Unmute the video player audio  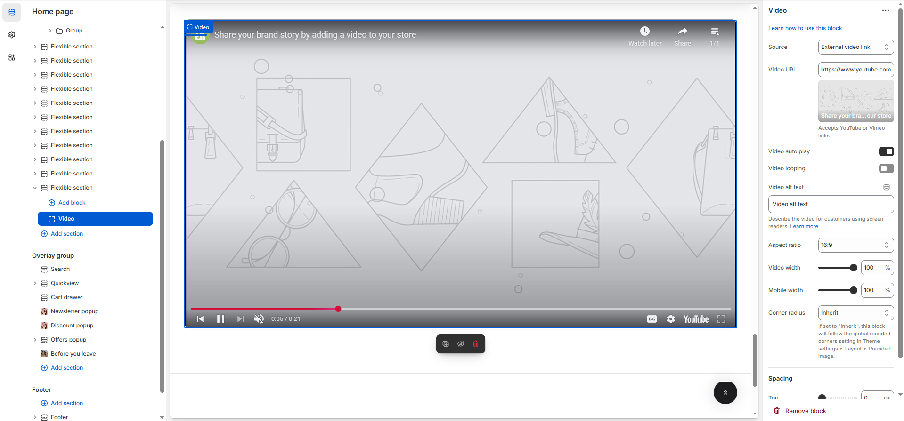click(259, 319)
